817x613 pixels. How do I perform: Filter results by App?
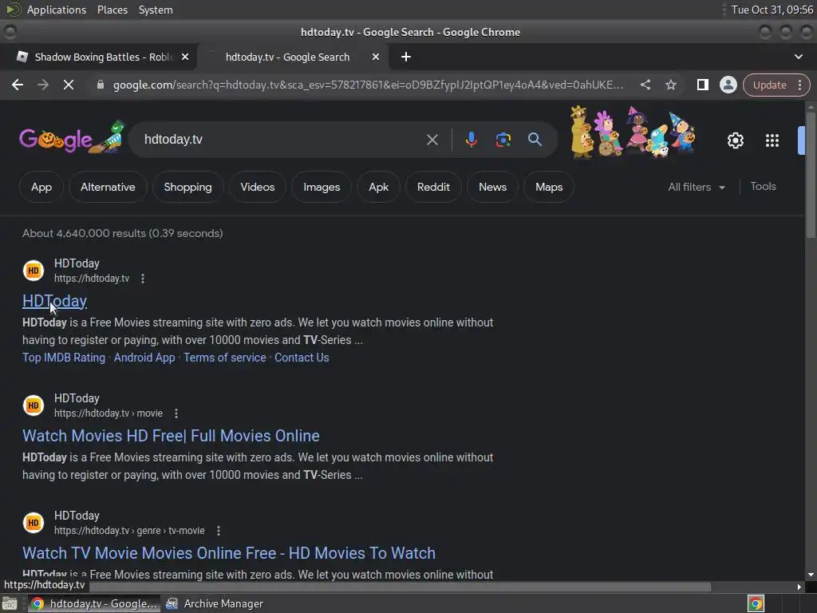coord(41,187)
